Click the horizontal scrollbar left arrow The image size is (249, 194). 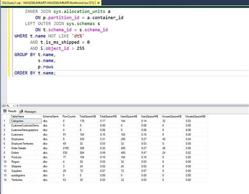(x=17, y=106)
